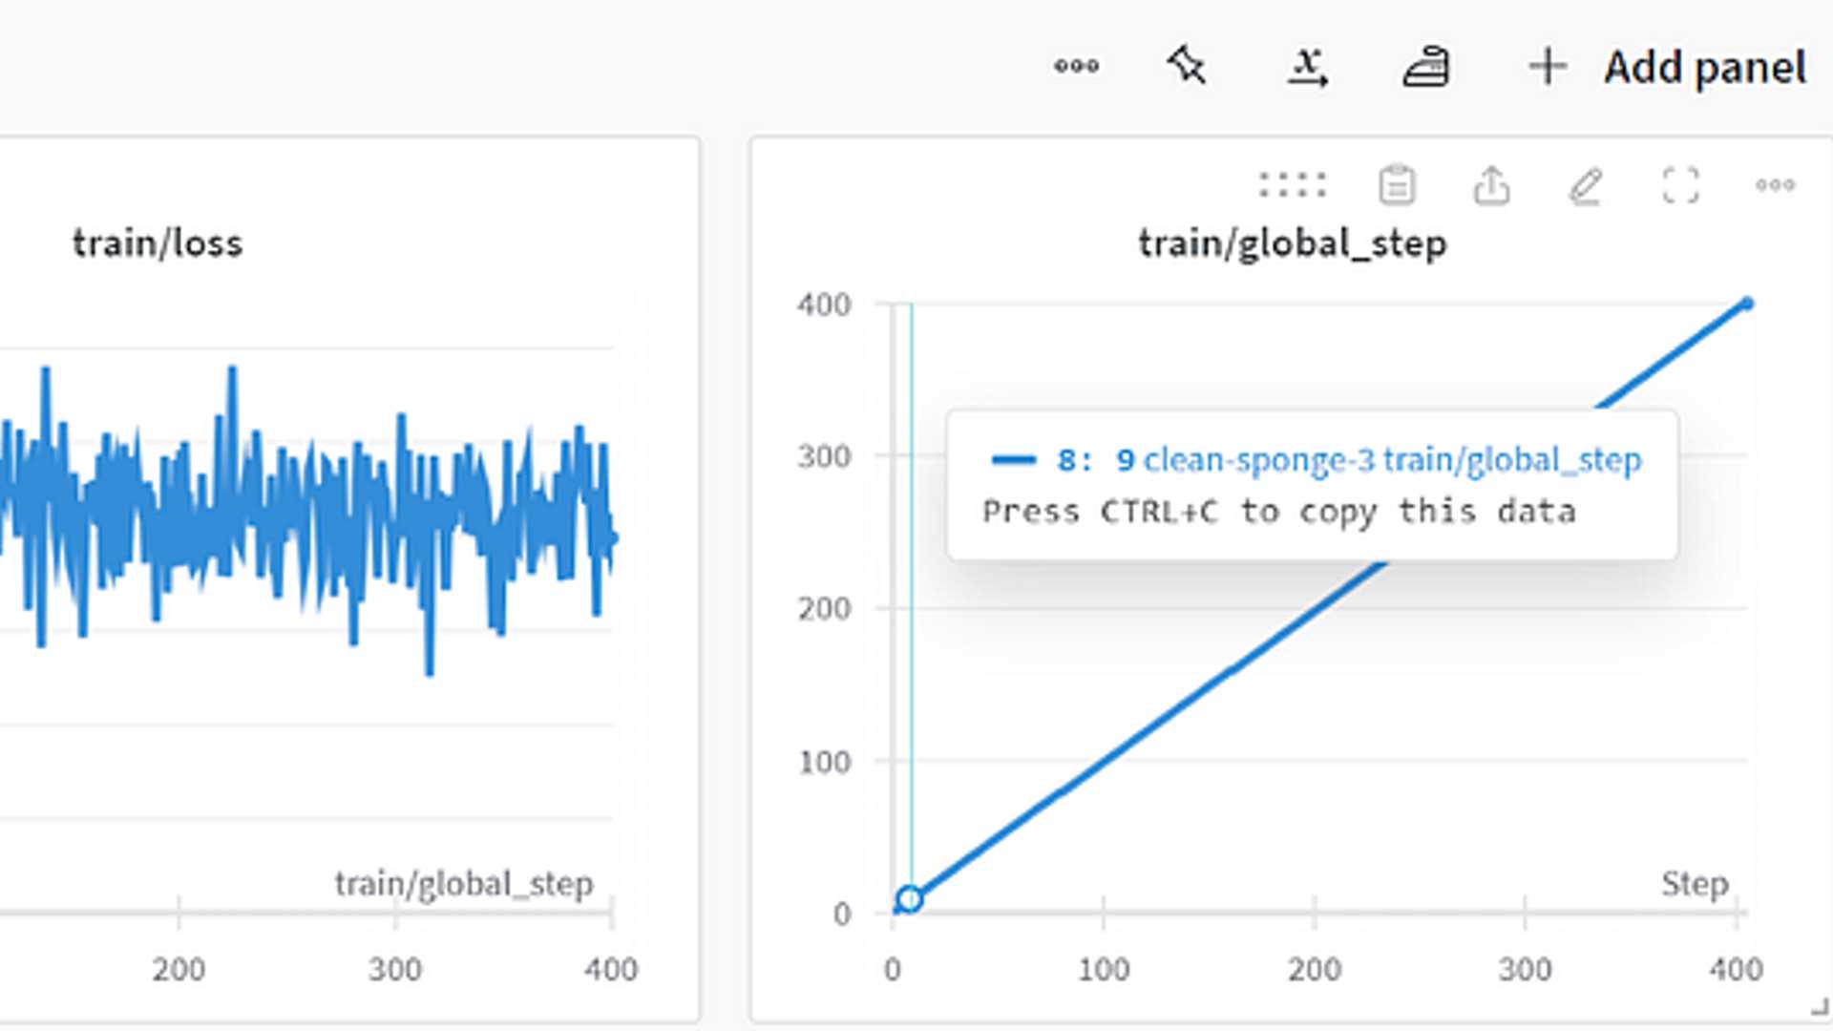Click the train/global_step chart title

click(1292, 243)
